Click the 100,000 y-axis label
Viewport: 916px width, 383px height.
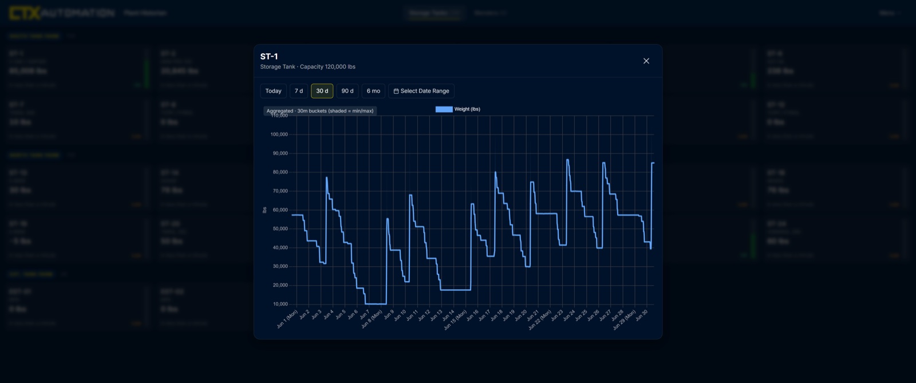tap(279, 135)
